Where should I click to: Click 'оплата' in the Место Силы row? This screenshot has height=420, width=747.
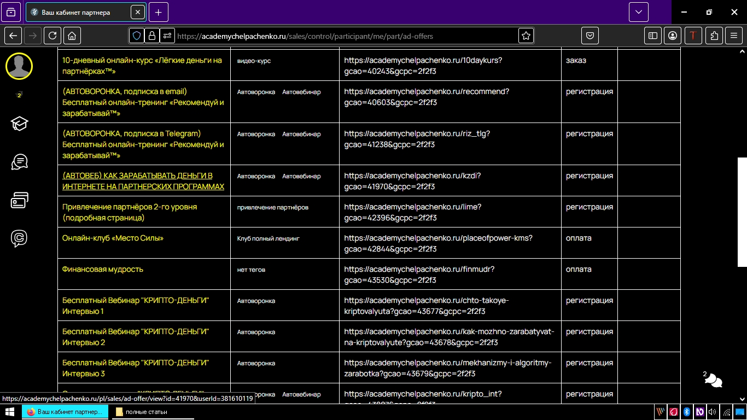pyautogui.click(x=579, y=238)
